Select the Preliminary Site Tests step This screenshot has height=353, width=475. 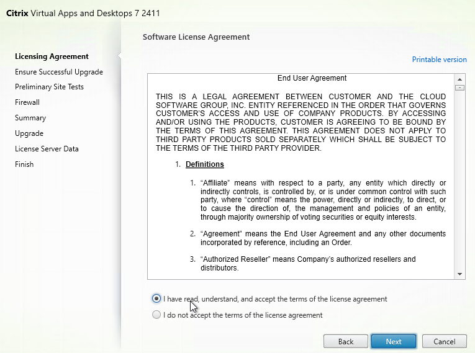click(x=50, y=87)
